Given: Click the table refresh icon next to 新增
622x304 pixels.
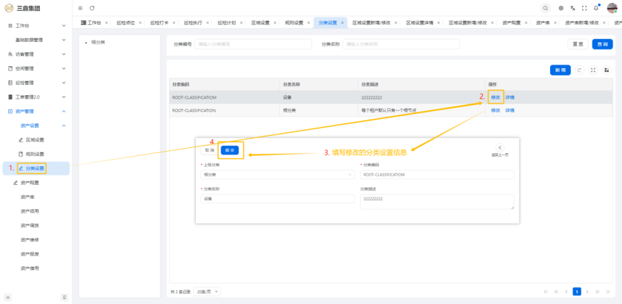Looking at the screenshot, I should coord(580,70).
